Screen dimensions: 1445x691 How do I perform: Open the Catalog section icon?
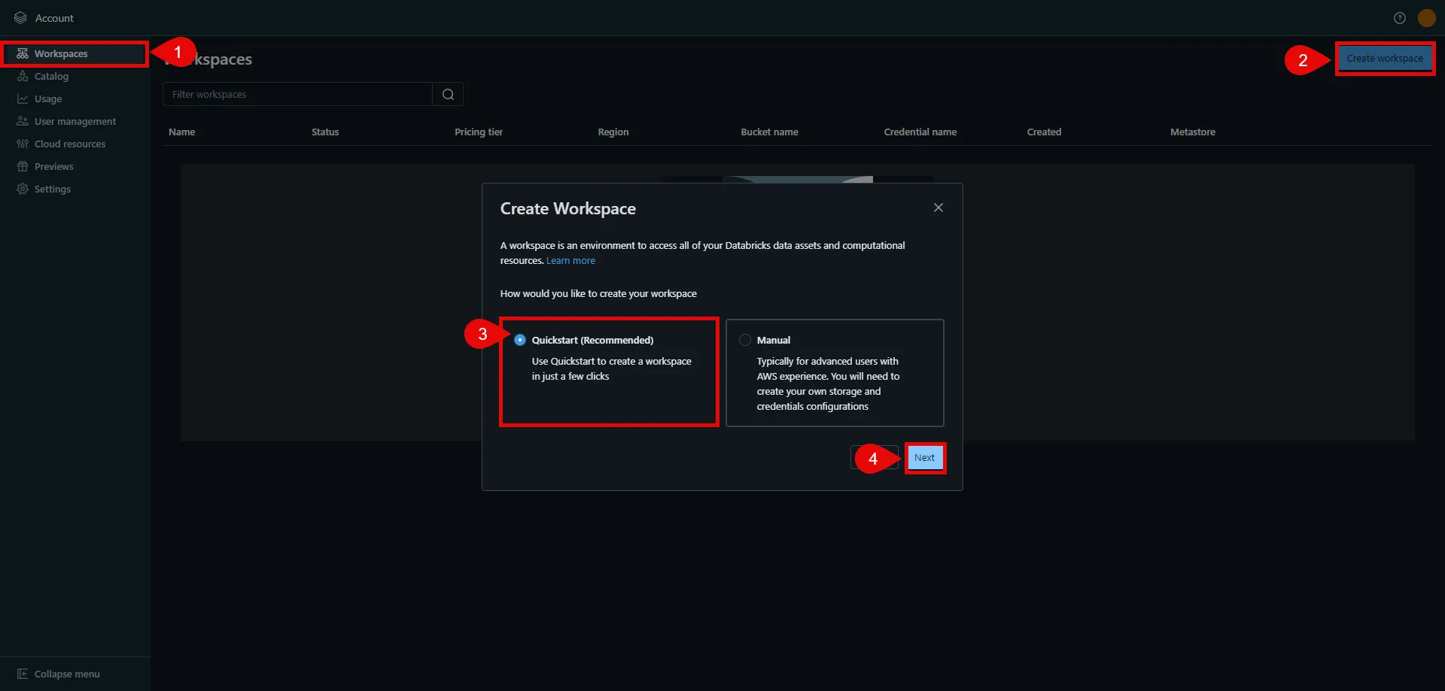pos(22,77)
